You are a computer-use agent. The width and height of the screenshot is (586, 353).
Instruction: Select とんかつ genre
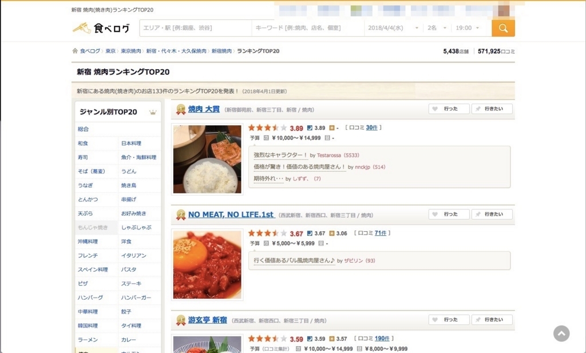(88, 200)
